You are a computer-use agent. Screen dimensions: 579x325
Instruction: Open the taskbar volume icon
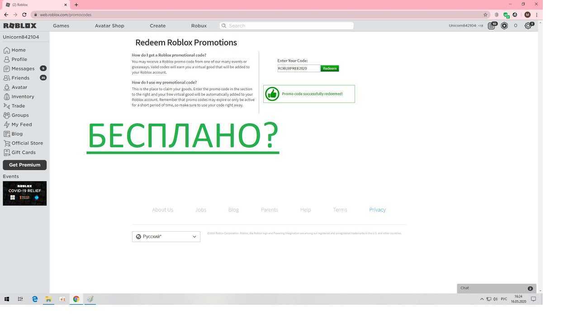pyautogui.click(x=495, y=299)
